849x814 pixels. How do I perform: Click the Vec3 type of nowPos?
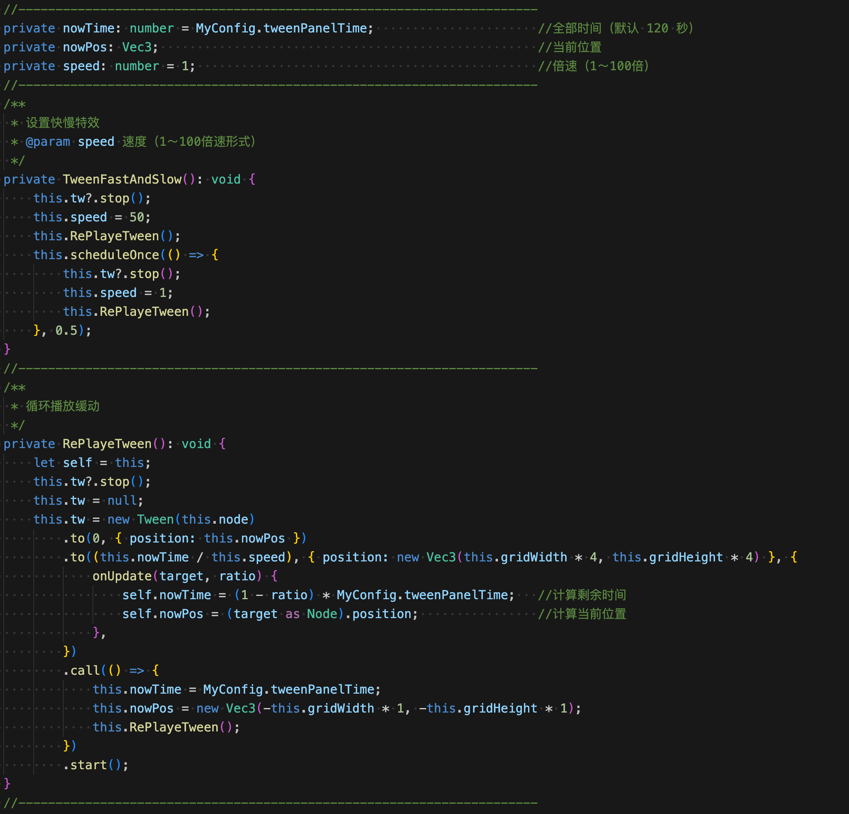coord(136,47)
